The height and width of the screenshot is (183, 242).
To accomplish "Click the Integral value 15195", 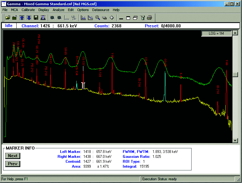I will click(x=144, y=166).
